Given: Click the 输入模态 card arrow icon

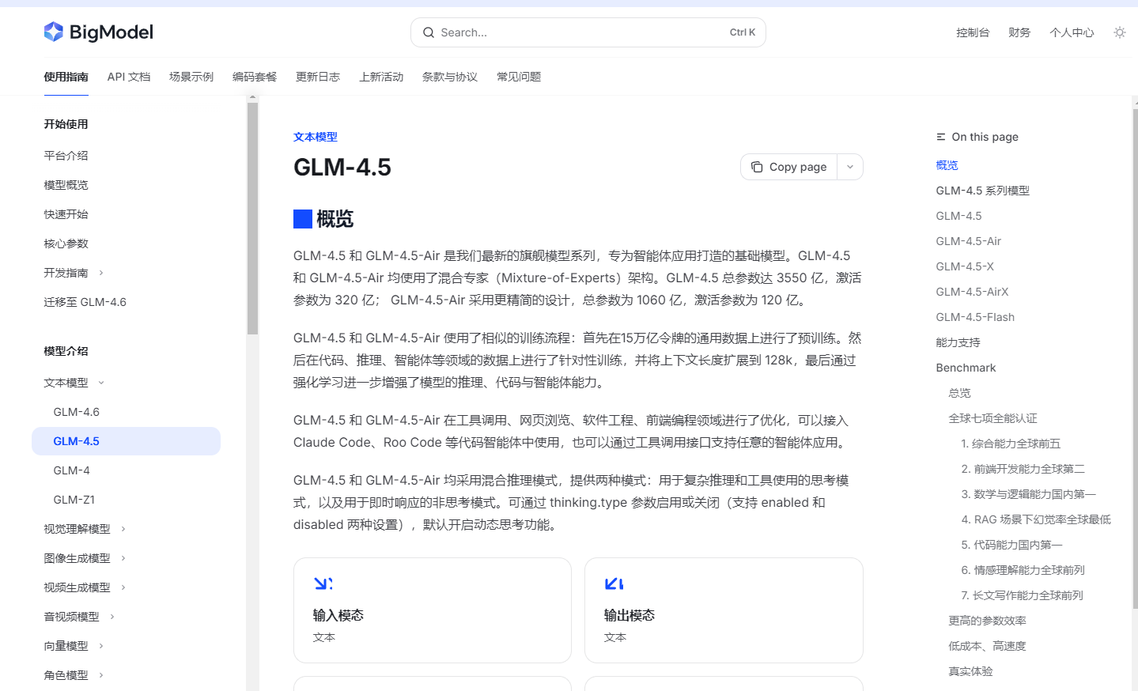Looking at the screenshot, I should tap(323, 583).
